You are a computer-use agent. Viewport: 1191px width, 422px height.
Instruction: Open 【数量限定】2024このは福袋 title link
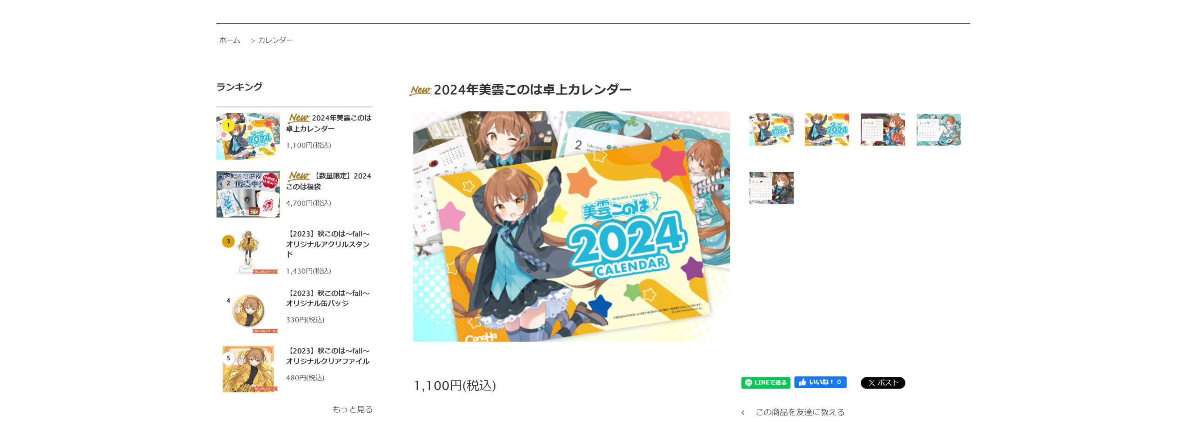coord(329,181)
